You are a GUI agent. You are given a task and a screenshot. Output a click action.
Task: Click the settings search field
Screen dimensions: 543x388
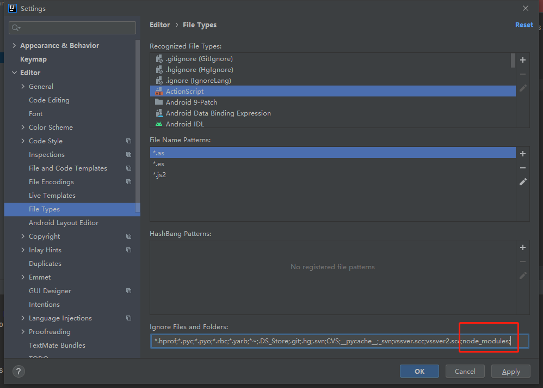pos(72,28)
